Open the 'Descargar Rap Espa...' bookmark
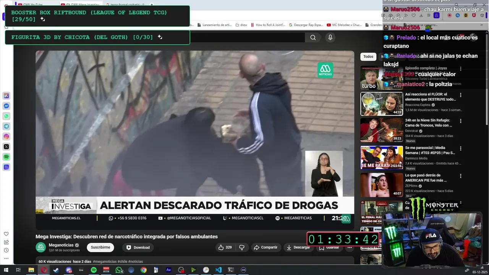489x275 pixels. [x=306, y=25]
